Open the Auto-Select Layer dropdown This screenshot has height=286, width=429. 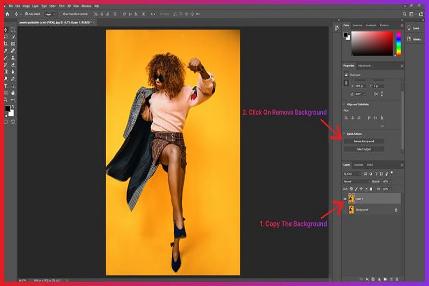(50, 14)
